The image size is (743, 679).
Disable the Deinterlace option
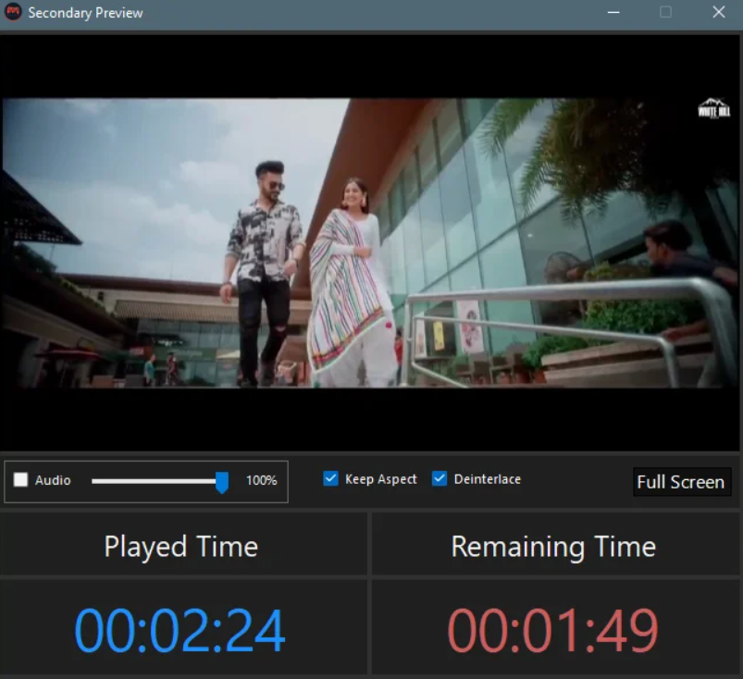pyautogui.click(x=438, y=478)
